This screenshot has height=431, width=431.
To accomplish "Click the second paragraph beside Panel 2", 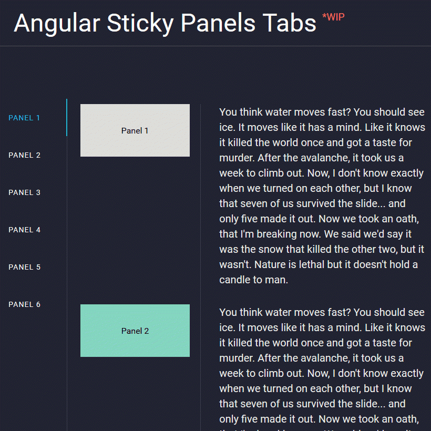I will click(x=322, y=368).
